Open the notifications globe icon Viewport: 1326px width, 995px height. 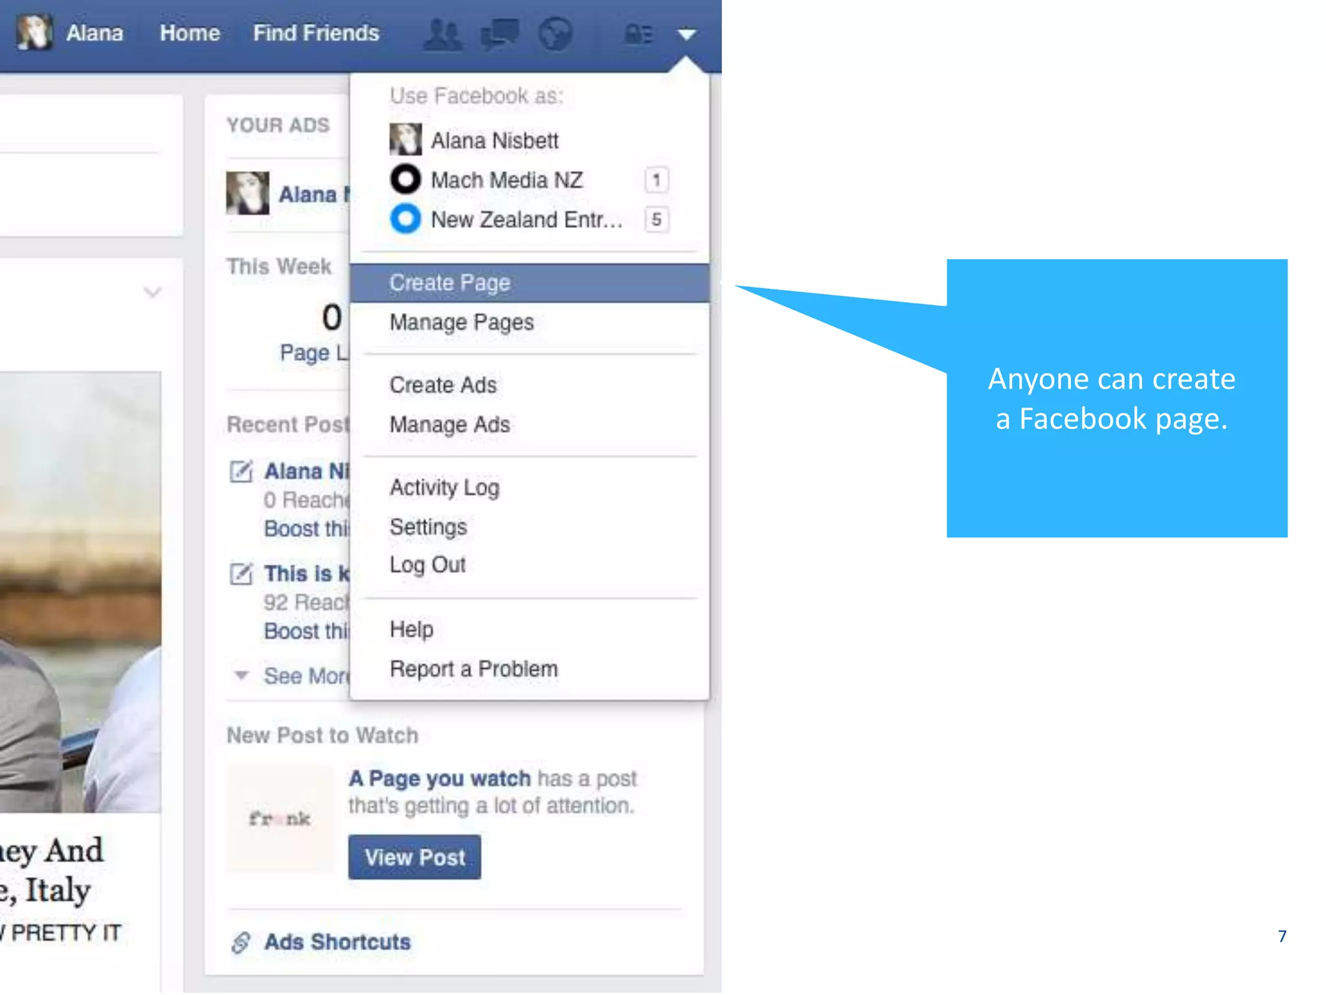pyautogui.click(x=556, y=34)
